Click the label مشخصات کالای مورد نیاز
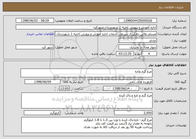The width and height of the screenshot is (196, 139). [170, 101]
